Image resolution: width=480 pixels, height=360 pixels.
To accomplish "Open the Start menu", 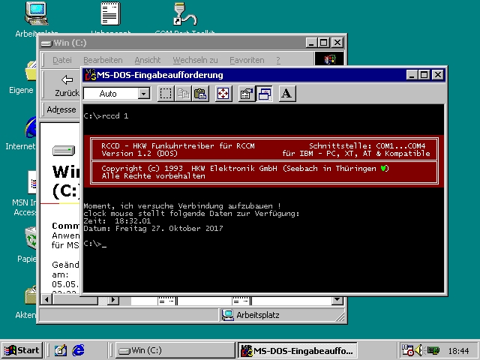I will click(22, 350).
